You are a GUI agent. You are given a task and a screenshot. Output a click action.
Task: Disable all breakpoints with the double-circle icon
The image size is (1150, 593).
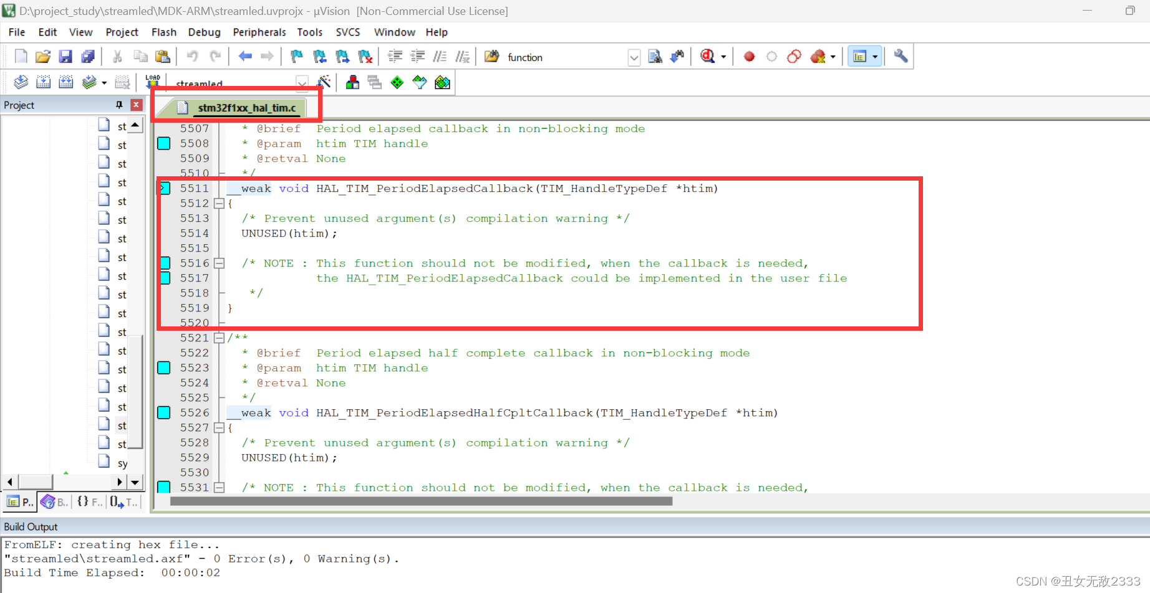(x=794, y=57)
